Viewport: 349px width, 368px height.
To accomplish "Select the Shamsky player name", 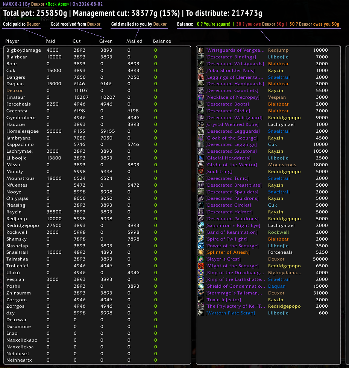I will pos(17,239).
